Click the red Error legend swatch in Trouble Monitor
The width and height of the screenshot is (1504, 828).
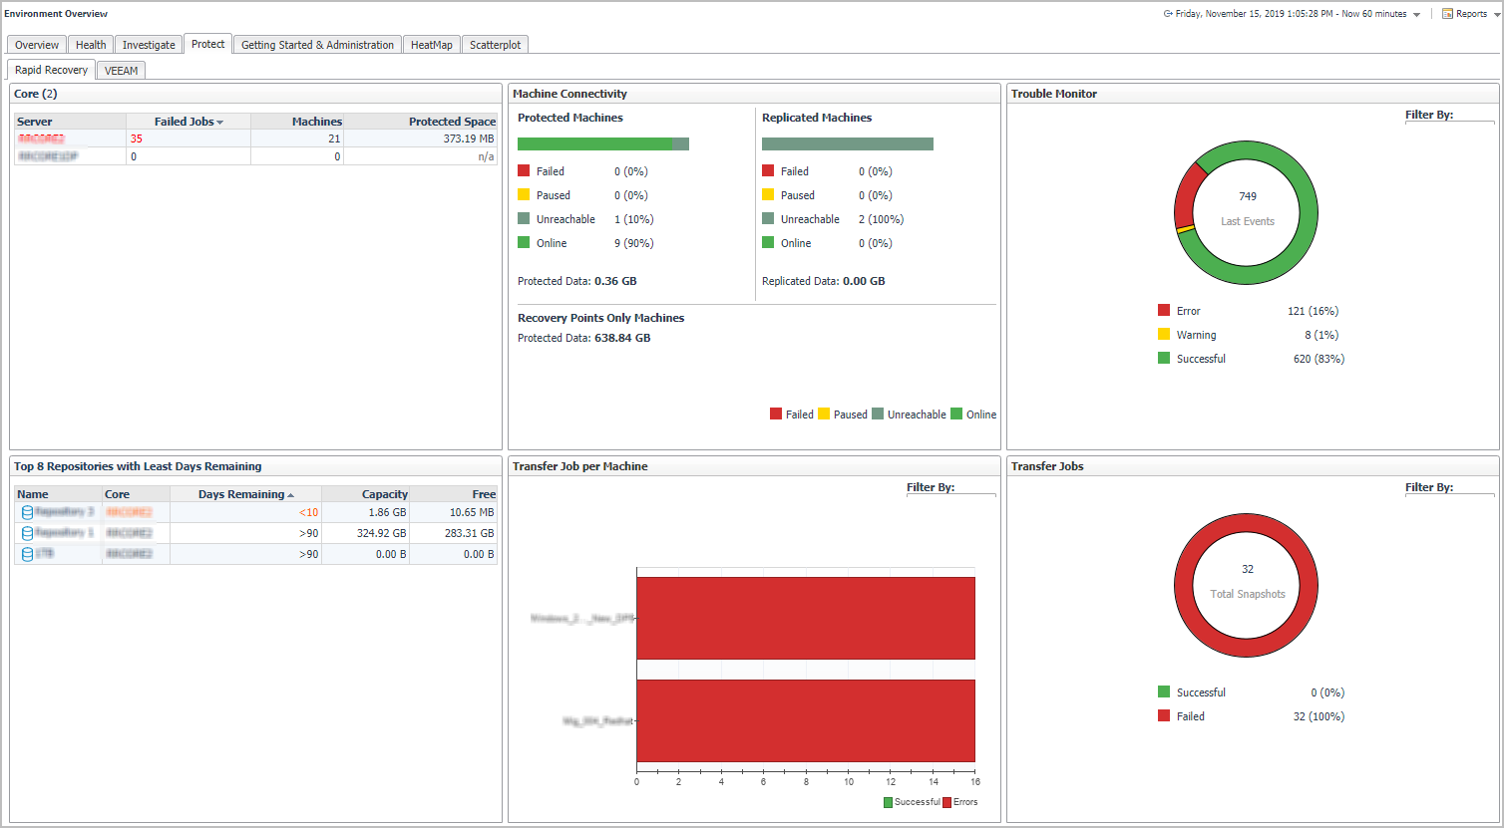coord(1164,311)
